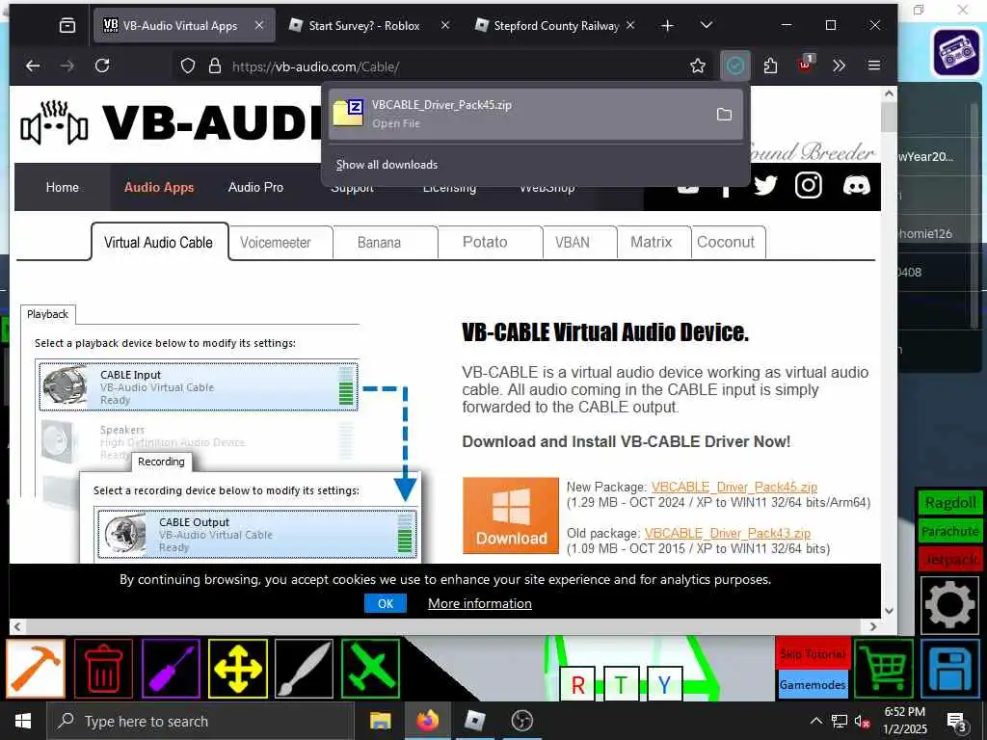Viewport: 987px width, 740px height.
Task: Switch to the Stepford County Railway tab
Action: 555,25
